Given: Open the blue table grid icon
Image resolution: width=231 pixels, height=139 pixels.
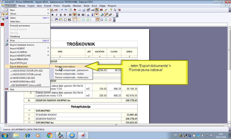Looking at the screenshot, I should pyautogui.click(x=83, y=10).
